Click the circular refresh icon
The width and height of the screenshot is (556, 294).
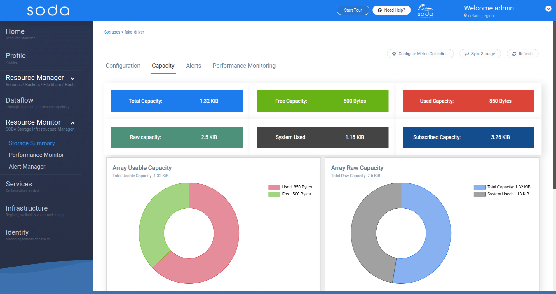[x=514, y=54]
